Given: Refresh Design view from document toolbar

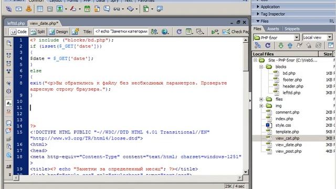Looking at the screenshot, I should click(179, 31).
